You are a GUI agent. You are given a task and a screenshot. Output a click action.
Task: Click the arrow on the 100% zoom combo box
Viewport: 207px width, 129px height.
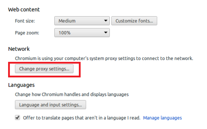point(106,33)
